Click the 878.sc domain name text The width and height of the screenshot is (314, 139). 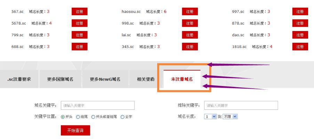coord(238,23)
